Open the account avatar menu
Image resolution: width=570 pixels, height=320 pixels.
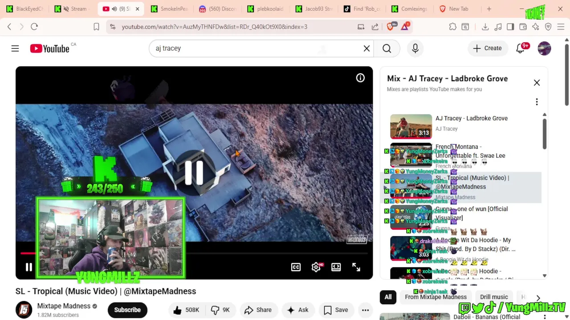tap(544, 48)
